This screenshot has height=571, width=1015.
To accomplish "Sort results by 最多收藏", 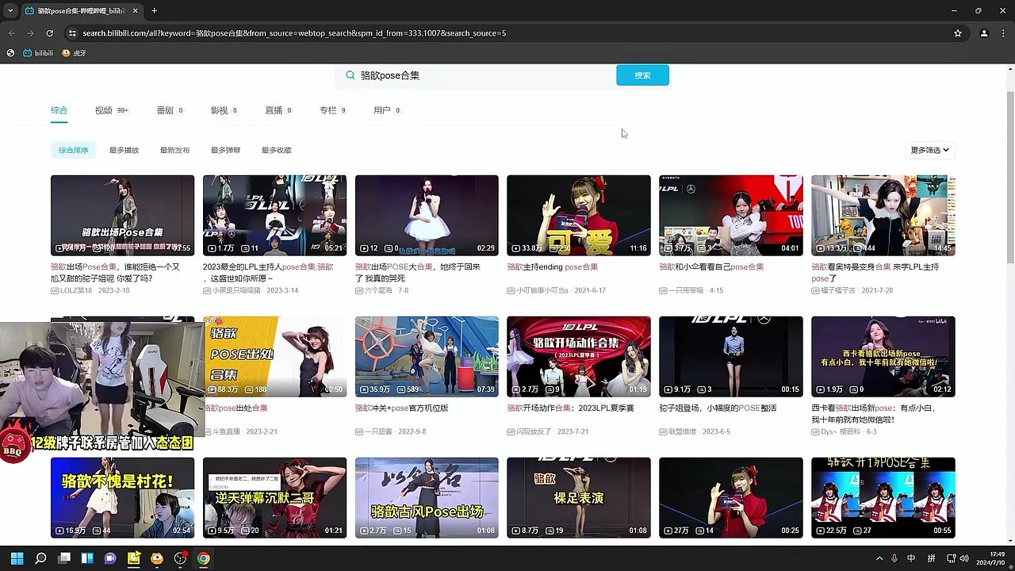I will (x=276, y=150).
